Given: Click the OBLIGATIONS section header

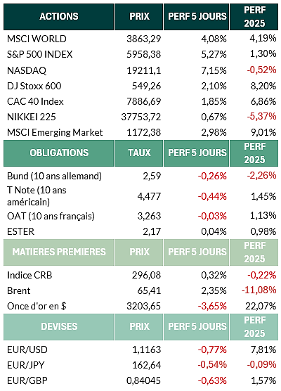Looking at the screenshot, I should tap(59, 153).
